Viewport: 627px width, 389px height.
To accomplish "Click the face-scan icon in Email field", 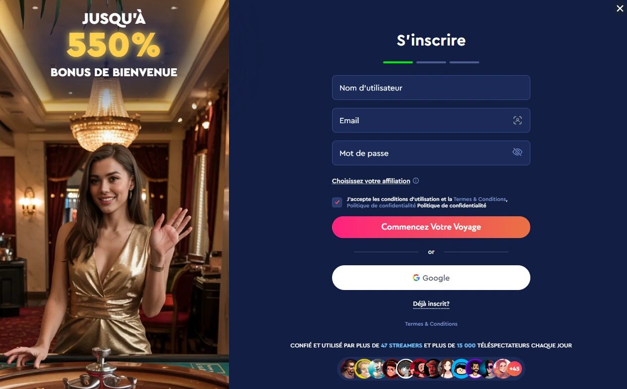I will point(517,120).
